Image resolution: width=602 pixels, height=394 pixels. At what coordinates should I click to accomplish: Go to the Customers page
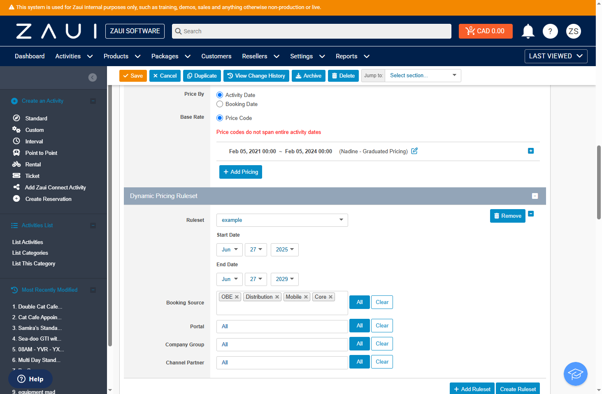[216, 56]
